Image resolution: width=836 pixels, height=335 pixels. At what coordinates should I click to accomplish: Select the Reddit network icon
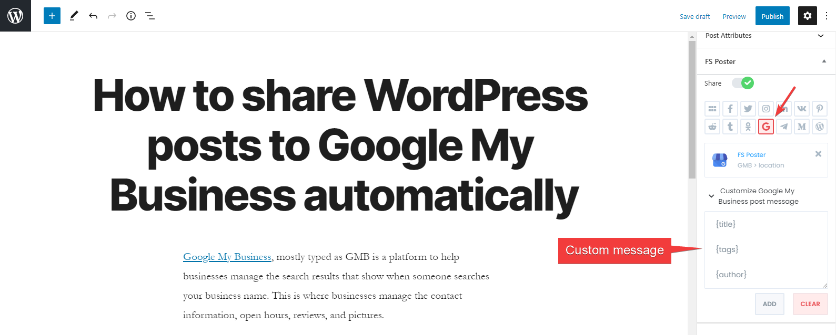coord(712,127)
